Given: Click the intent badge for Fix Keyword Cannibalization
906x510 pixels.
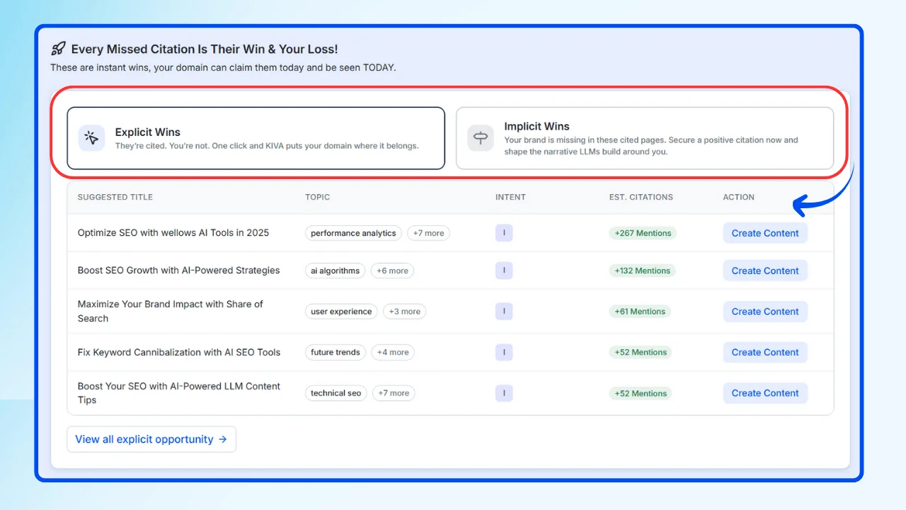Looking at the screenshot, I should (x=503, y=352).
